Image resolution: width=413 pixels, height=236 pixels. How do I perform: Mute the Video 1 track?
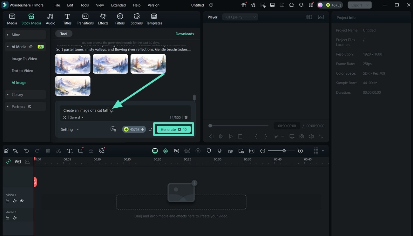[x=15, y=201]
